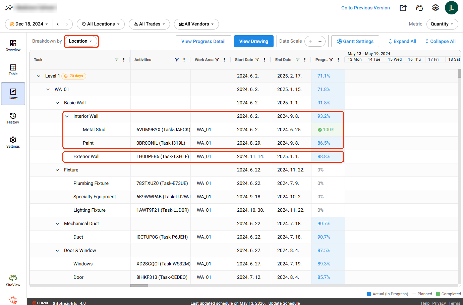Click Collapse All
This screenshot has height=305, width=463.
pyautogui.click(x=440, y=41)
